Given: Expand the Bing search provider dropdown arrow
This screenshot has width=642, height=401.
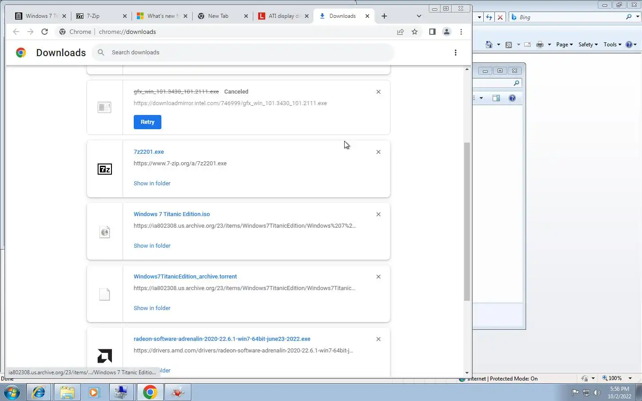Looking at the screenshot, I should tap(638, 17).
